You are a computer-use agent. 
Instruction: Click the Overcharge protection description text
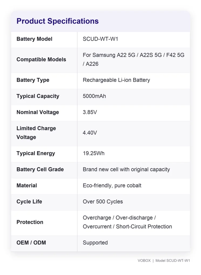click(x=127, y=222)
